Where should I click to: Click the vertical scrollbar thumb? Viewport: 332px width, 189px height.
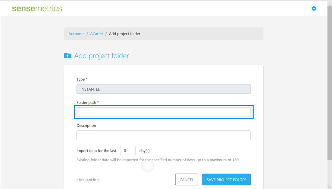(x=330, y=81)
